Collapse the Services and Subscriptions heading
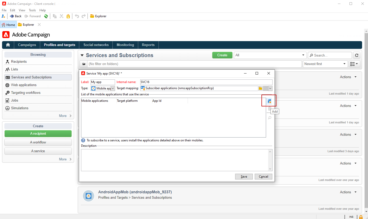 [82, 55]
